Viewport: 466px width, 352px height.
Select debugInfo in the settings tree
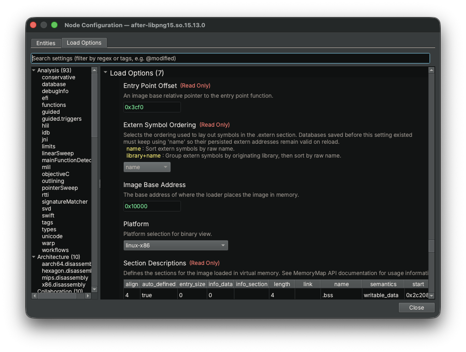click(x=55, y=91)
